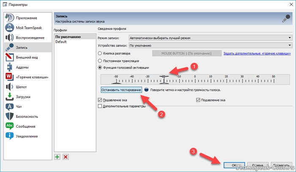Click the My TeamSpeak avatar icon

pos(9,28)
